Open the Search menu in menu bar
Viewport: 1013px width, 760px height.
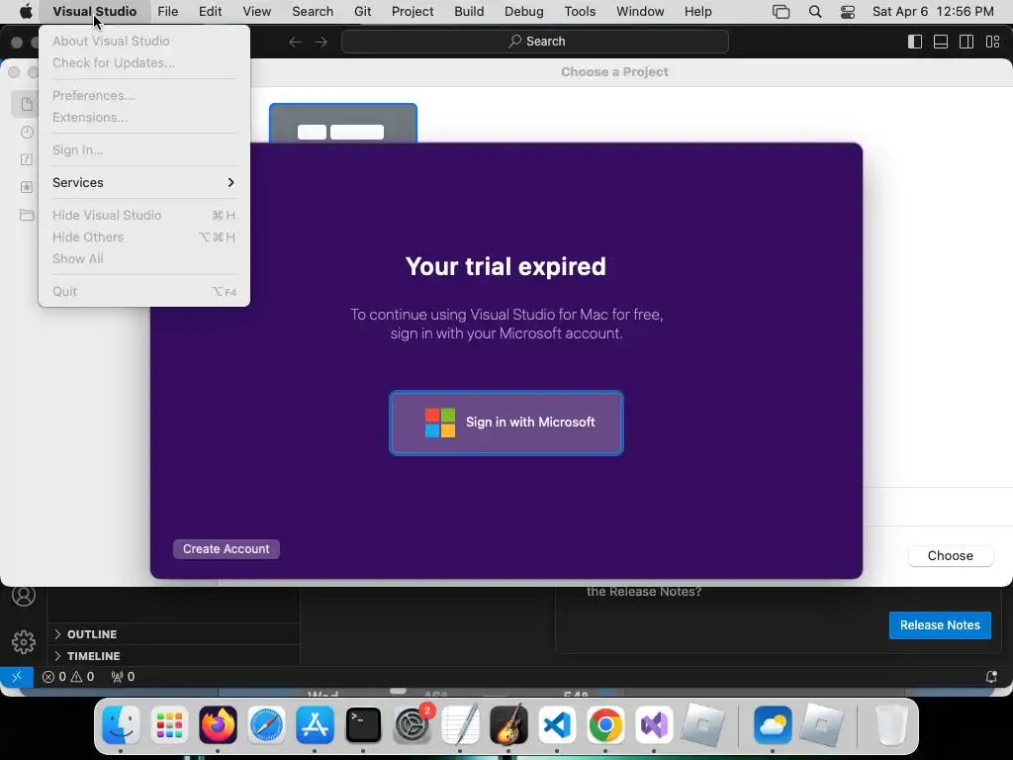pos(312,12)
